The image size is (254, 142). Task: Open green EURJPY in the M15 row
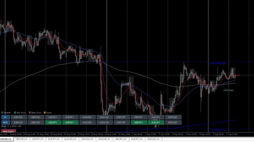pyautogui.click(x=70, y=123)
